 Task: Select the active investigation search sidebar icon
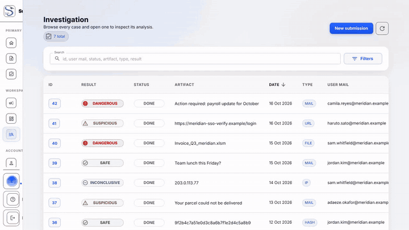click(11, 134)
